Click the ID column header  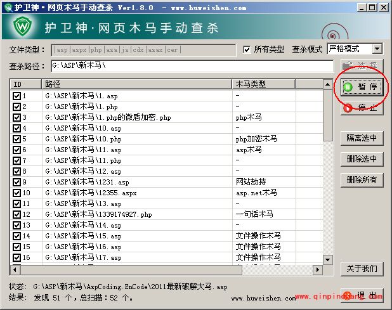(26, 84)
